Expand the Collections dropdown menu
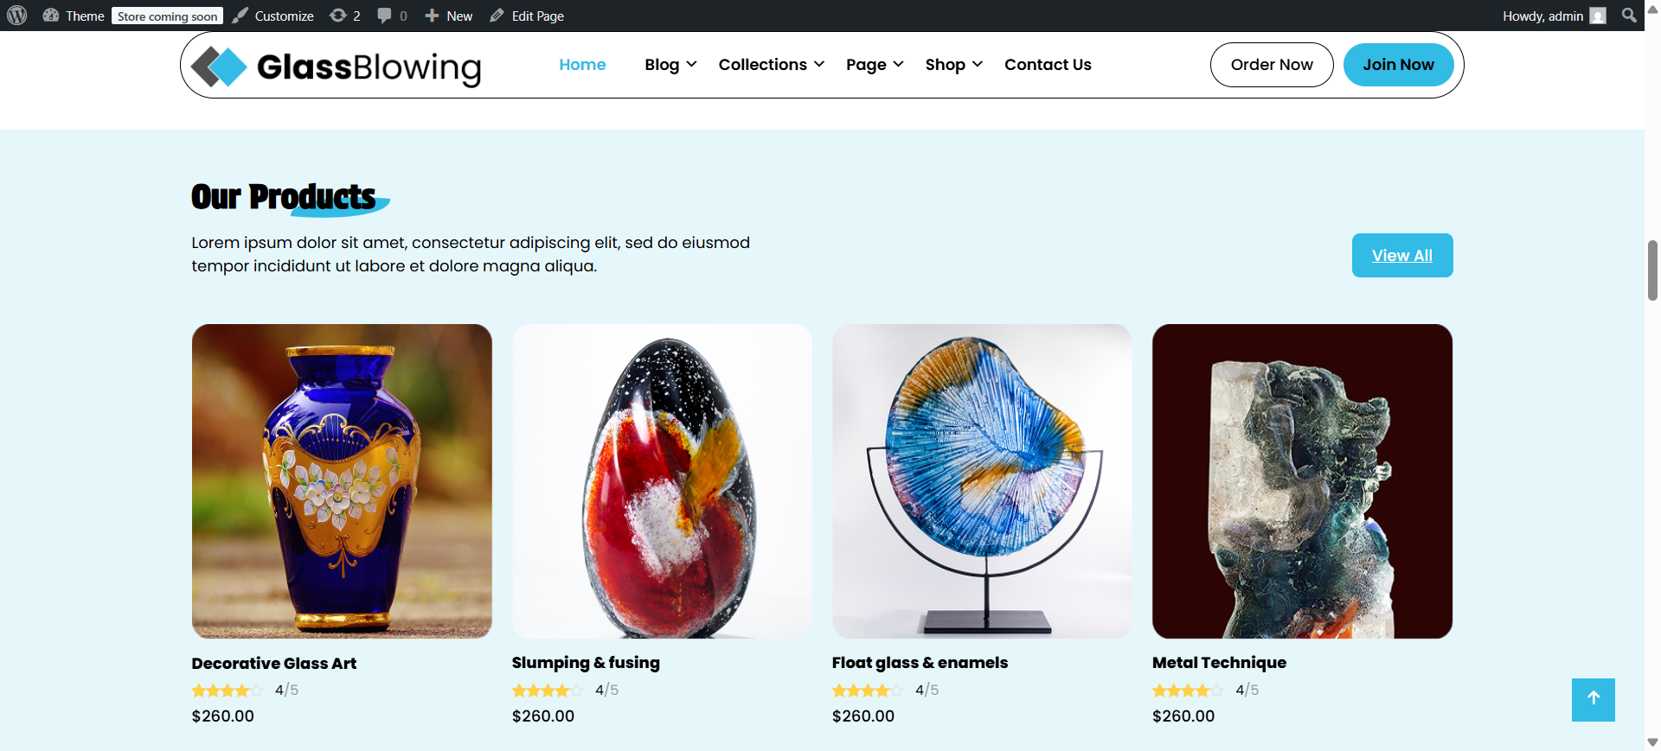This screenshot has width=1661, height=751. click(x=771, y=65)
